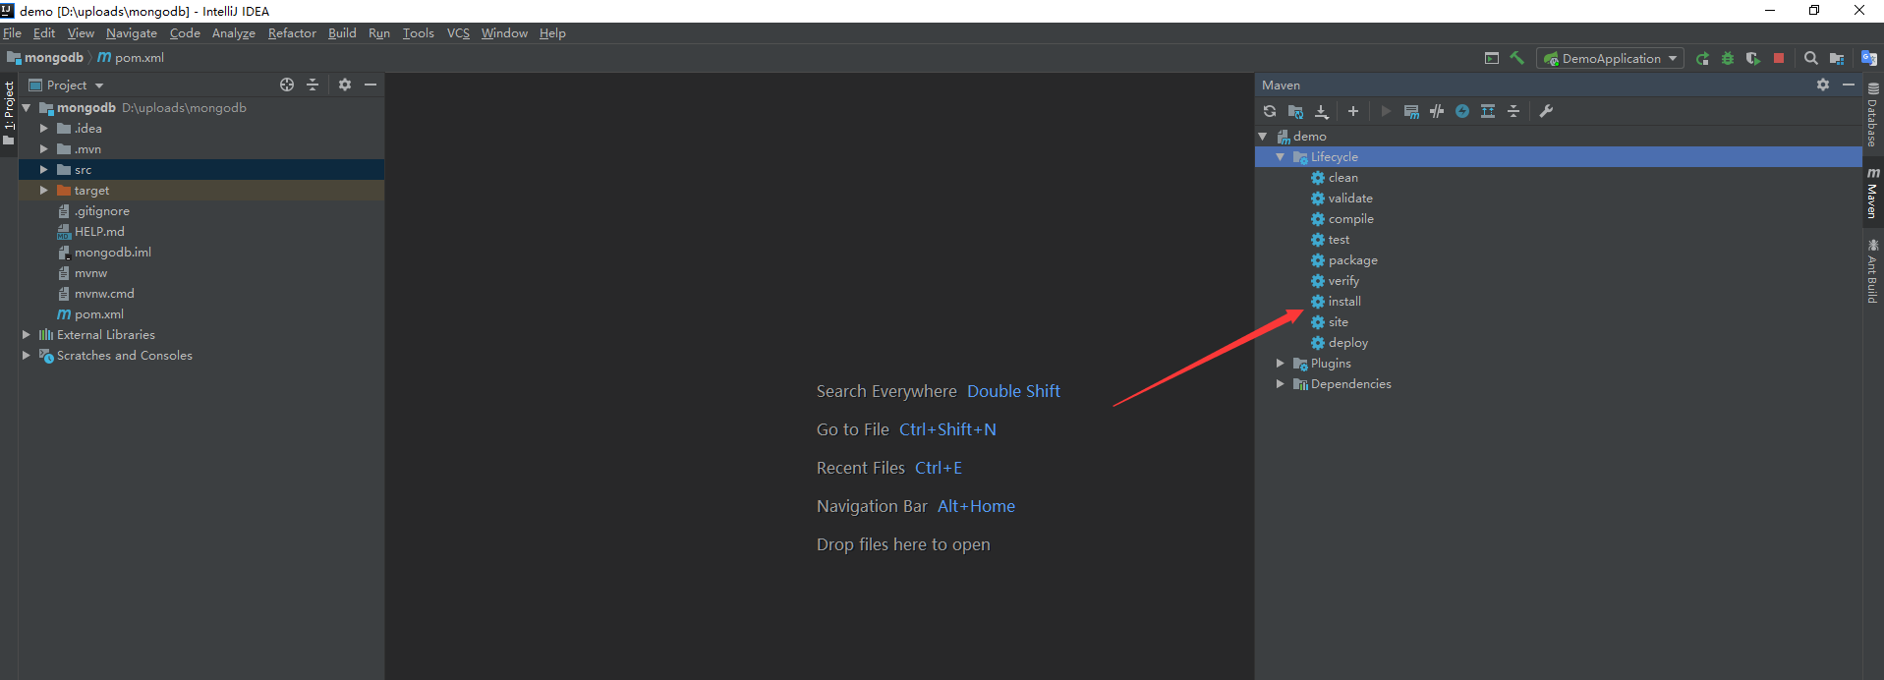Expand the Dependencies node in Maven
The image size is (1884, 680).
click(1281, 383)
